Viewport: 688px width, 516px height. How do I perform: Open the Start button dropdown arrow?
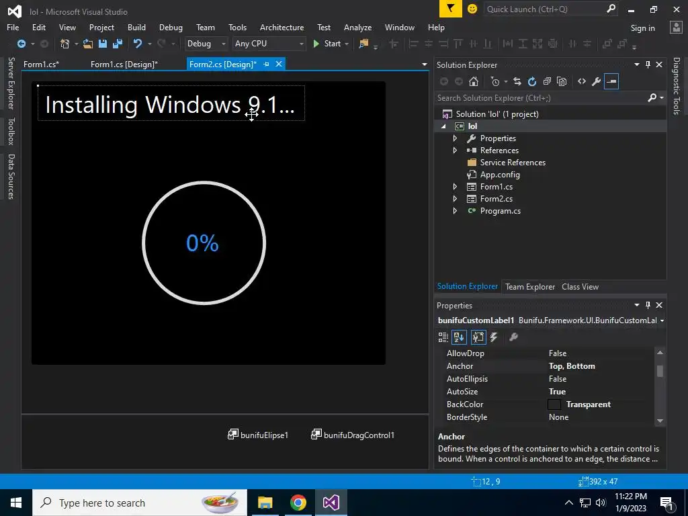(x=347, y=44)
